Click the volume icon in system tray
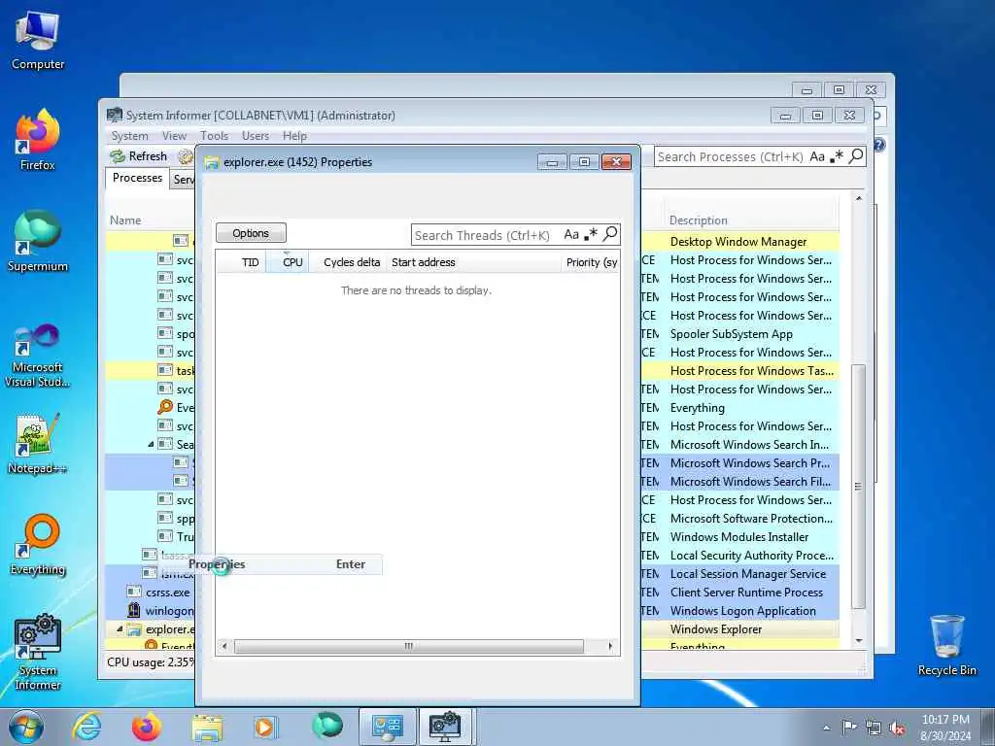Screen dimensions: 995x746 (x=897, y=729)
